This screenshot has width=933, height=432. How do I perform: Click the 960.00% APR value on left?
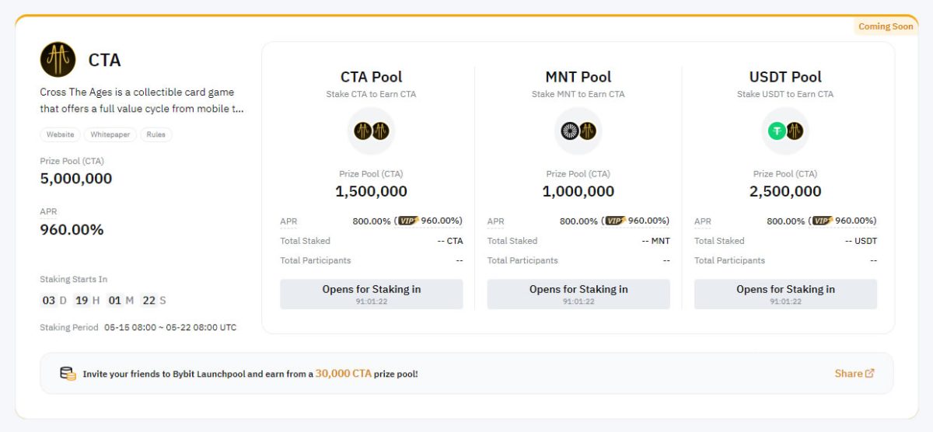(x=72, y=230)
